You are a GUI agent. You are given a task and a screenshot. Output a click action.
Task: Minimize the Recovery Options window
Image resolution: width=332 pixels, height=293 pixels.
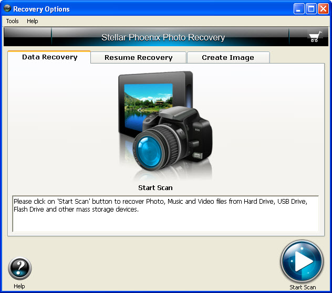(299, 9)
